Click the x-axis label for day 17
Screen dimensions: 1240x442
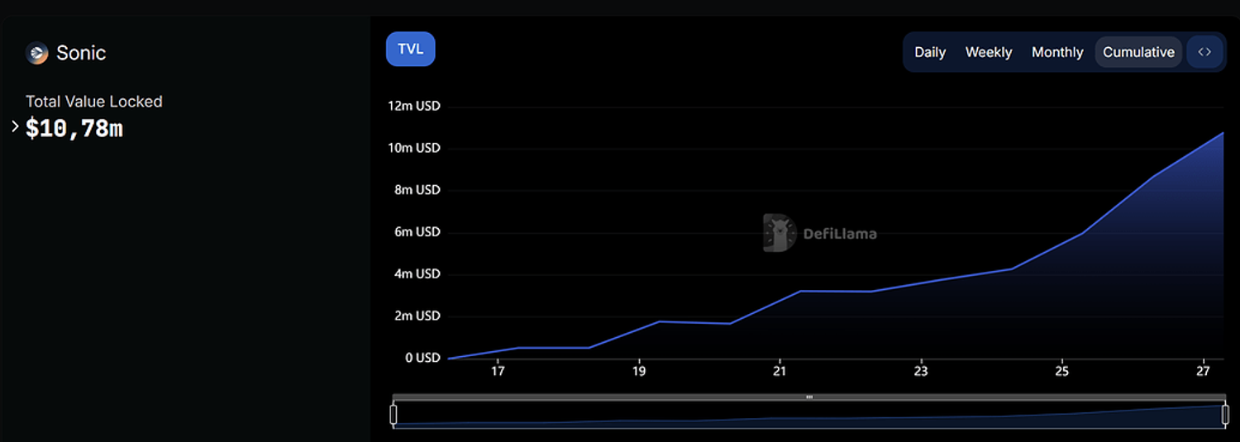498,372
